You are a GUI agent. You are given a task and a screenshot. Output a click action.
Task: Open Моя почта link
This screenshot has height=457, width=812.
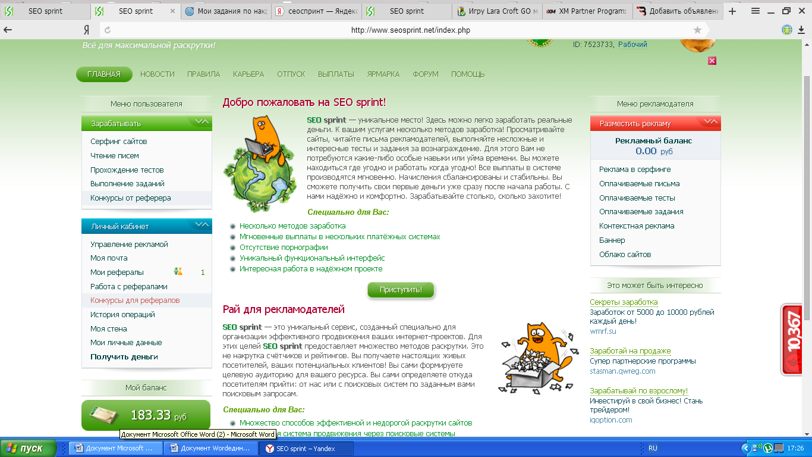pyautogui.click(x=109, y=258)
